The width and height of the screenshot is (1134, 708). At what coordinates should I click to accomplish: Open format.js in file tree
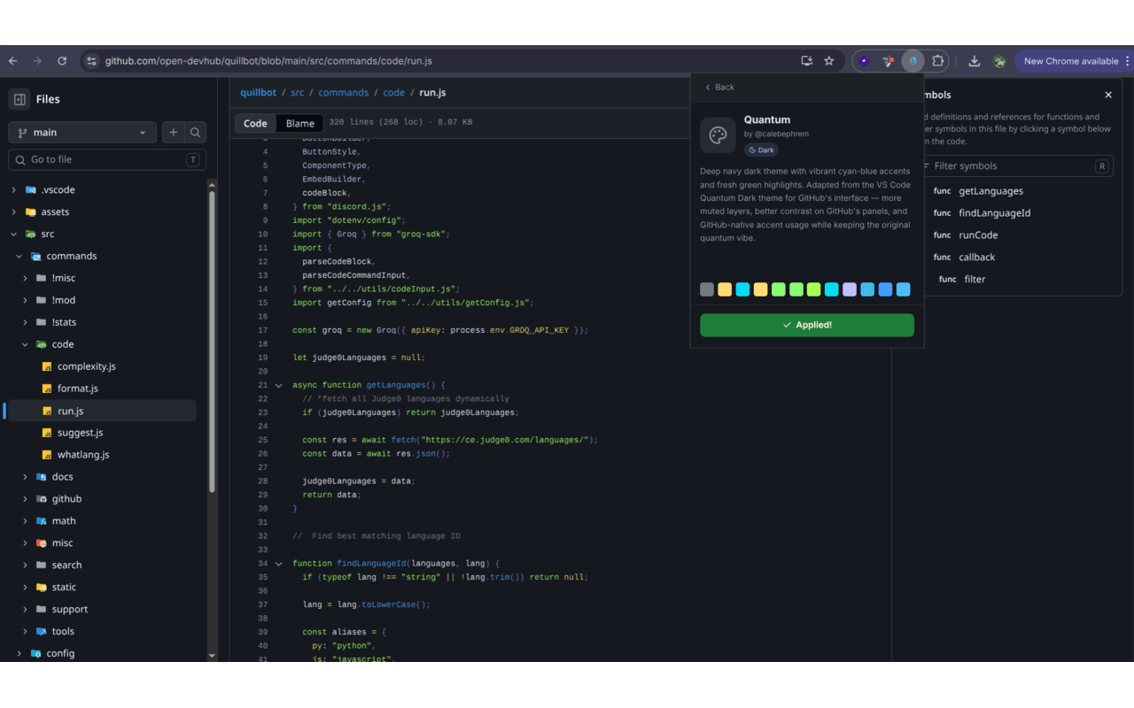point(78,389)
